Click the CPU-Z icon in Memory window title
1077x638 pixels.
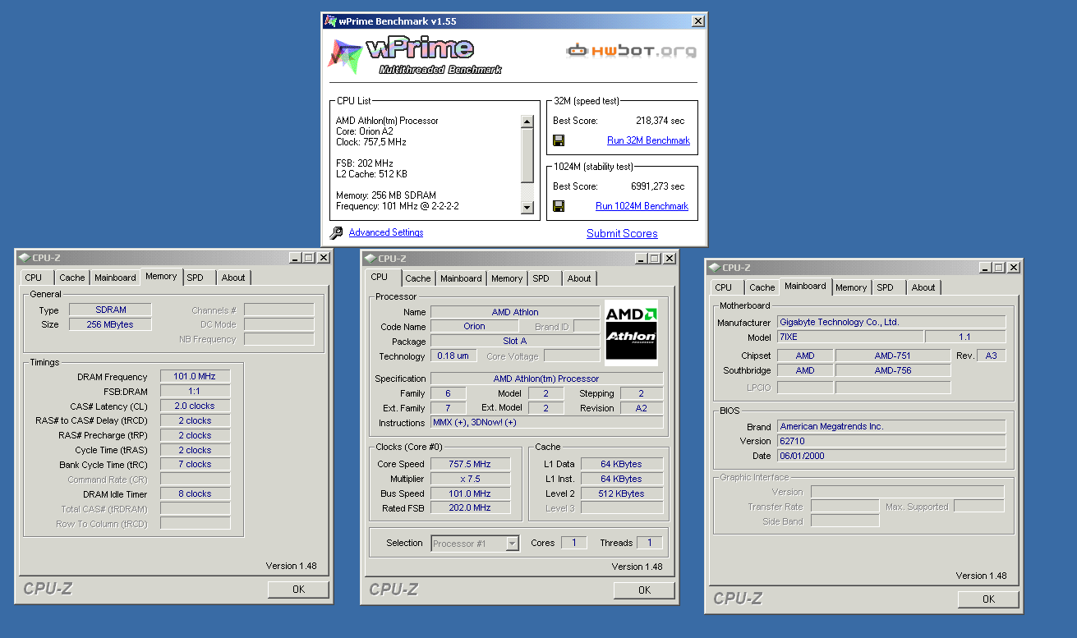[24, 258]
